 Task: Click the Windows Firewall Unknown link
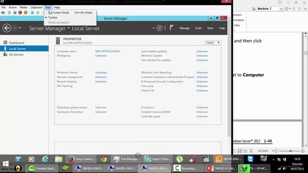(x=101, y=73)
